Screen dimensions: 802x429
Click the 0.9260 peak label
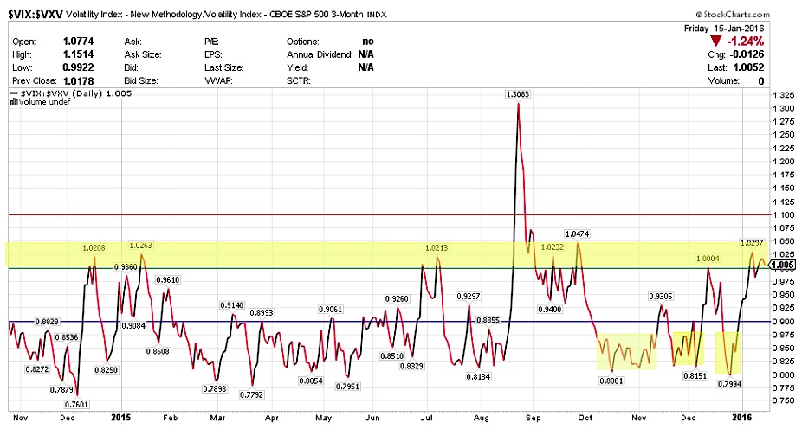397,298
